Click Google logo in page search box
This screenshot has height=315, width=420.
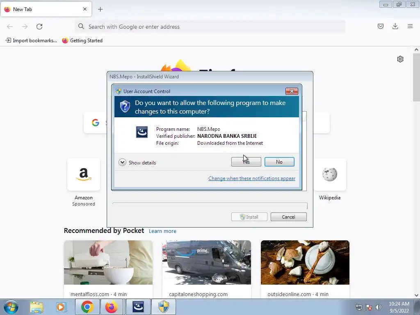[95, 123]
